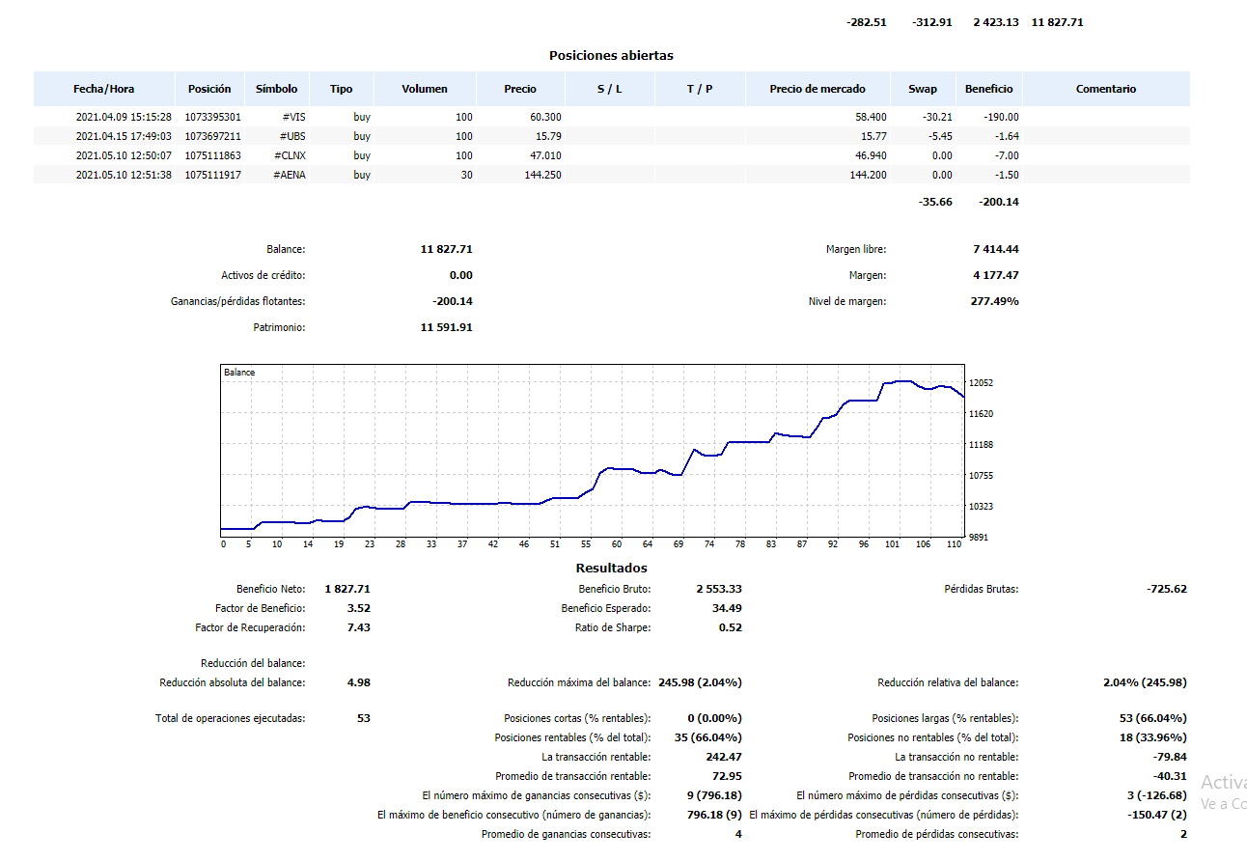Click position number 1073395301

point(212,117)
